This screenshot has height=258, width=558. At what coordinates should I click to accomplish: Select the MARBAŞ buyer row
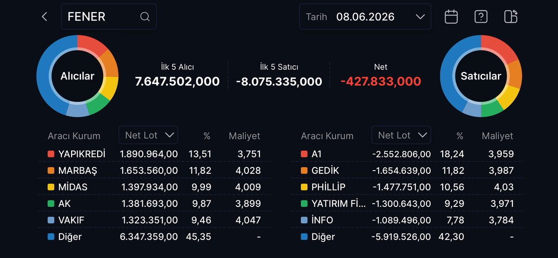[154, 171]
